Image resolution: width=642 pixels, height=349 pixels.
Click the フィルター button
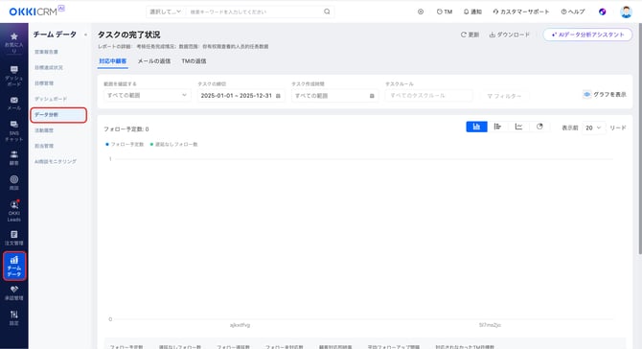coord(504,96)
